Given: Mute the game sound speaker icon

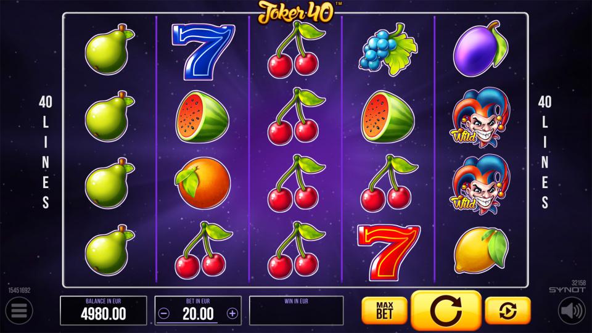Looking at the screenshot, I should coord(572,311).
